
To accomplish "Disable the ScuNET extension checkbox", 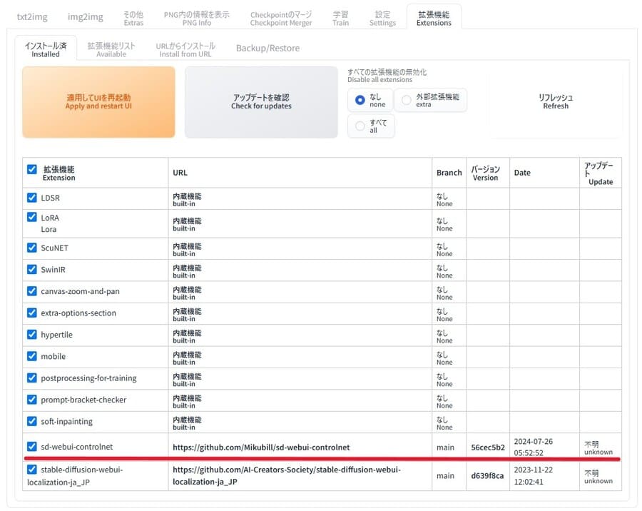I will pos(32,248).
